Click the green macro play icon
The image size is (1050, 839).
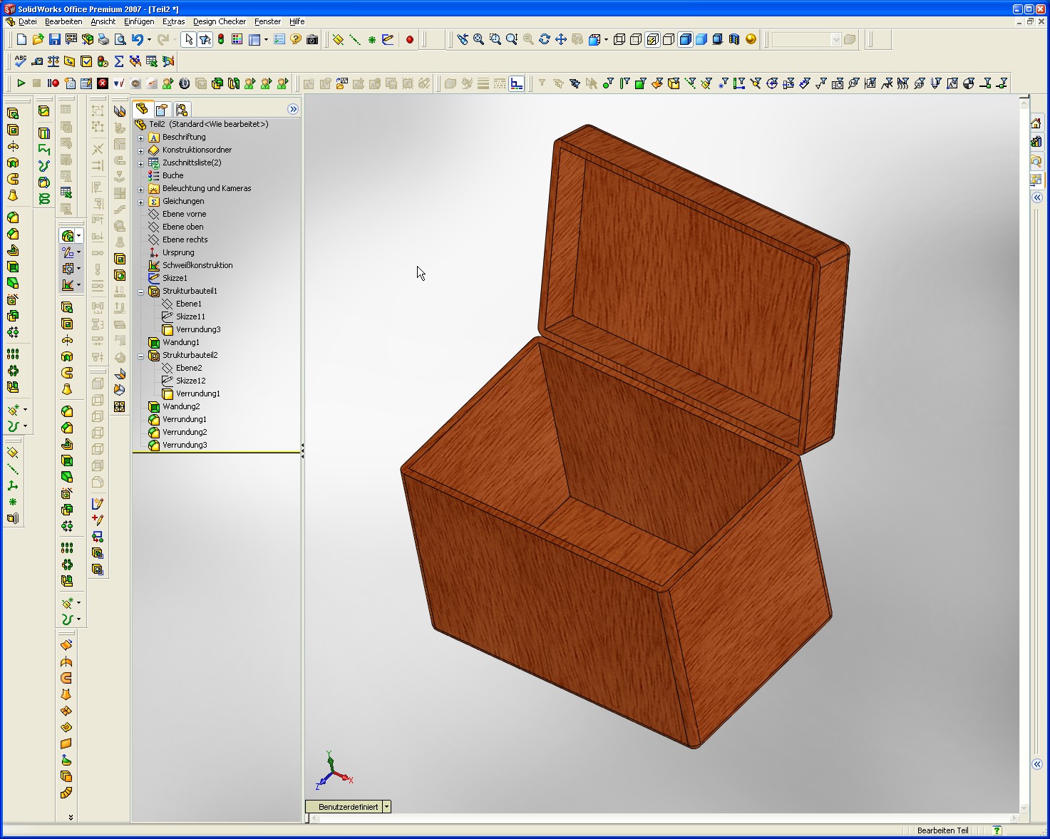coord(21,83)
